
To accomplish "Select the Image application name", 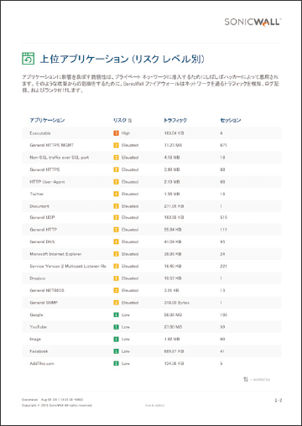I will pyautogui.click(x=35, y=339).
